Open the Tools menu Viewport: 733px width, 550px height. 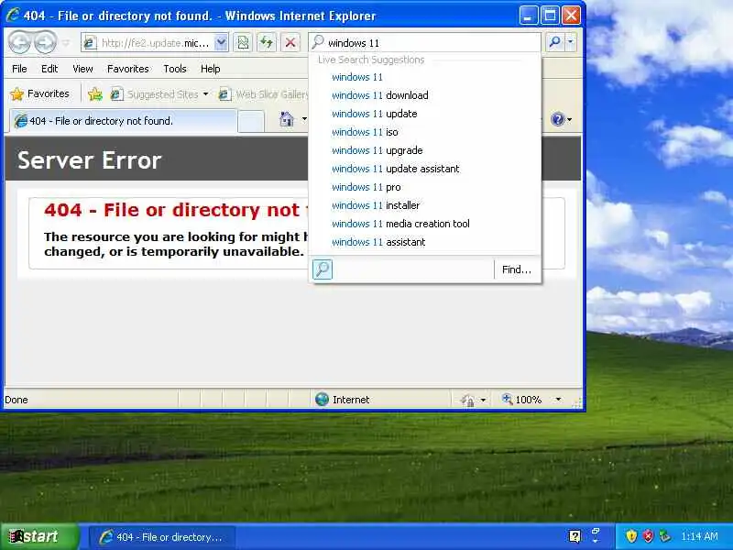pos(175,69)
